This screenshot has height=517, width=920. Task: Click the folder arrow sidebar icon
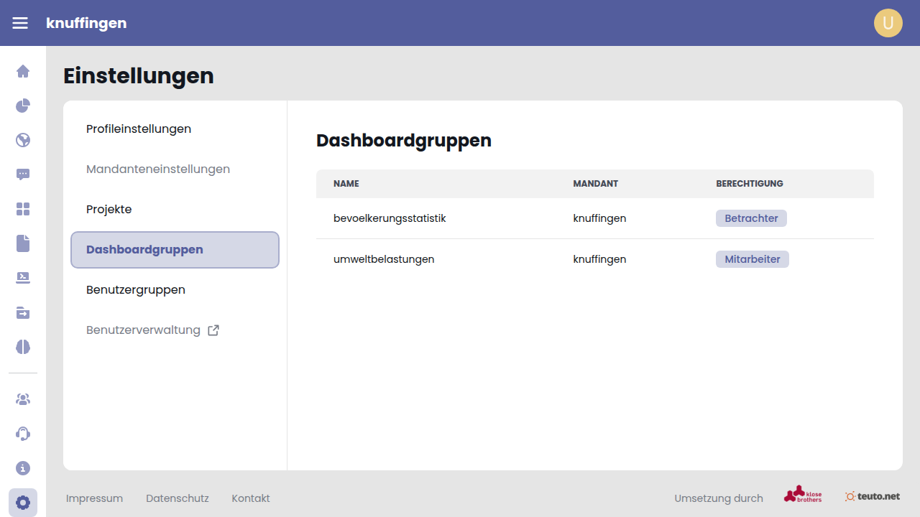click(x=23, y=312)
